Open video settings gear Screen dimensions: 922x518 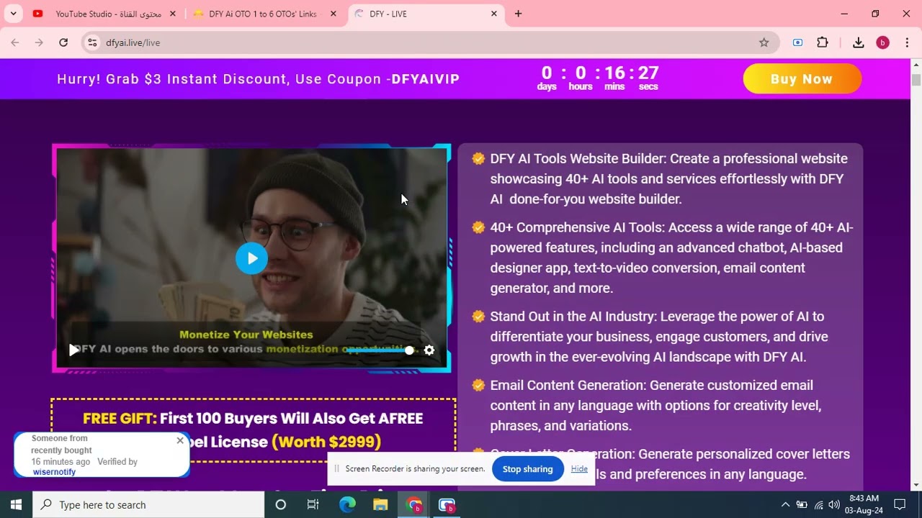(x=429, y=350)
